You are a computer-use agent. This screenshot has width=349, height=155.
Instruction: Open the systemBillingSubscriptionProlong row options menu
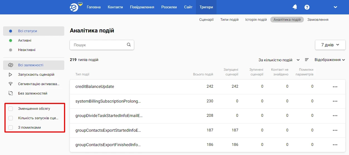[x=335, y=101]
